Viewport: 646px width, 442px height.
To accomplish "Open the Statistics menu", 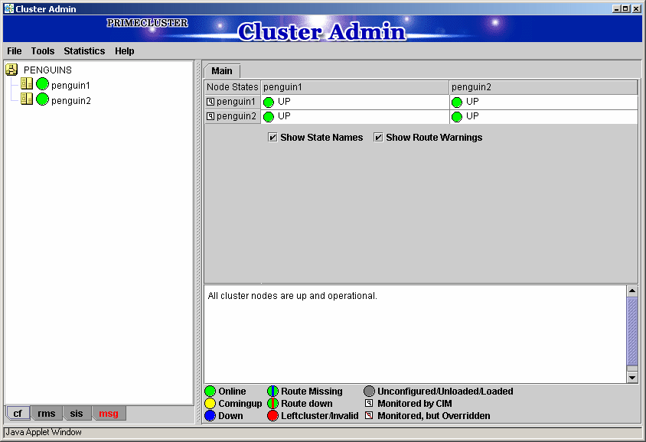I will pyautogui.click(x=84, y=51).
